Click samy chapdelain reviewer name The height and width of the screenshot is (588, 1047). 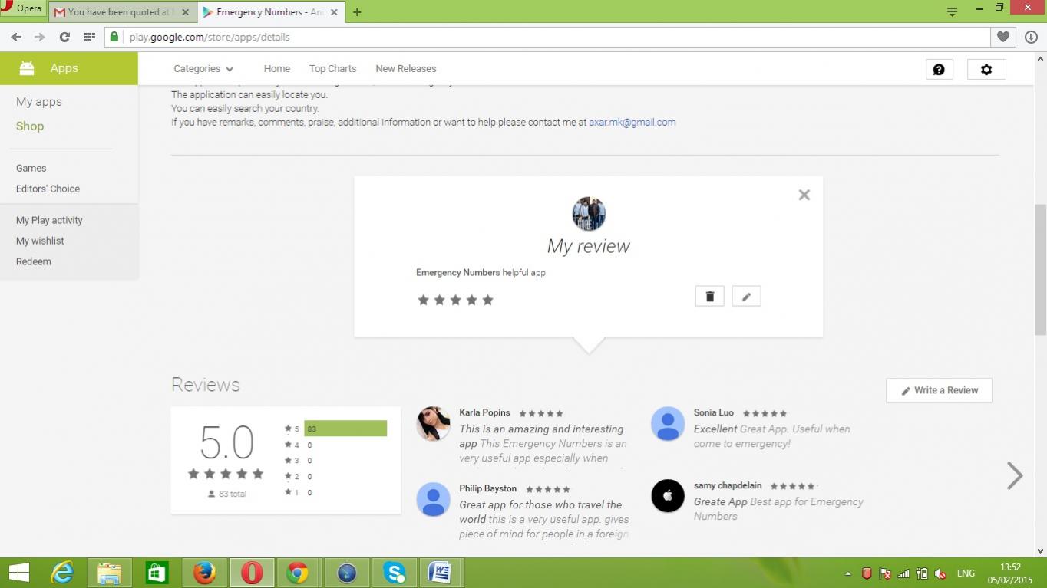728,485
